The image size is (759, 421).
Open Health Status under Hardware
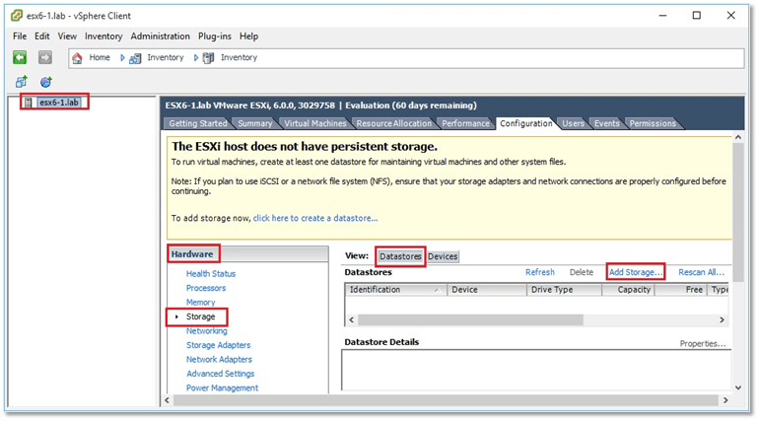click(x=211, y=274)
